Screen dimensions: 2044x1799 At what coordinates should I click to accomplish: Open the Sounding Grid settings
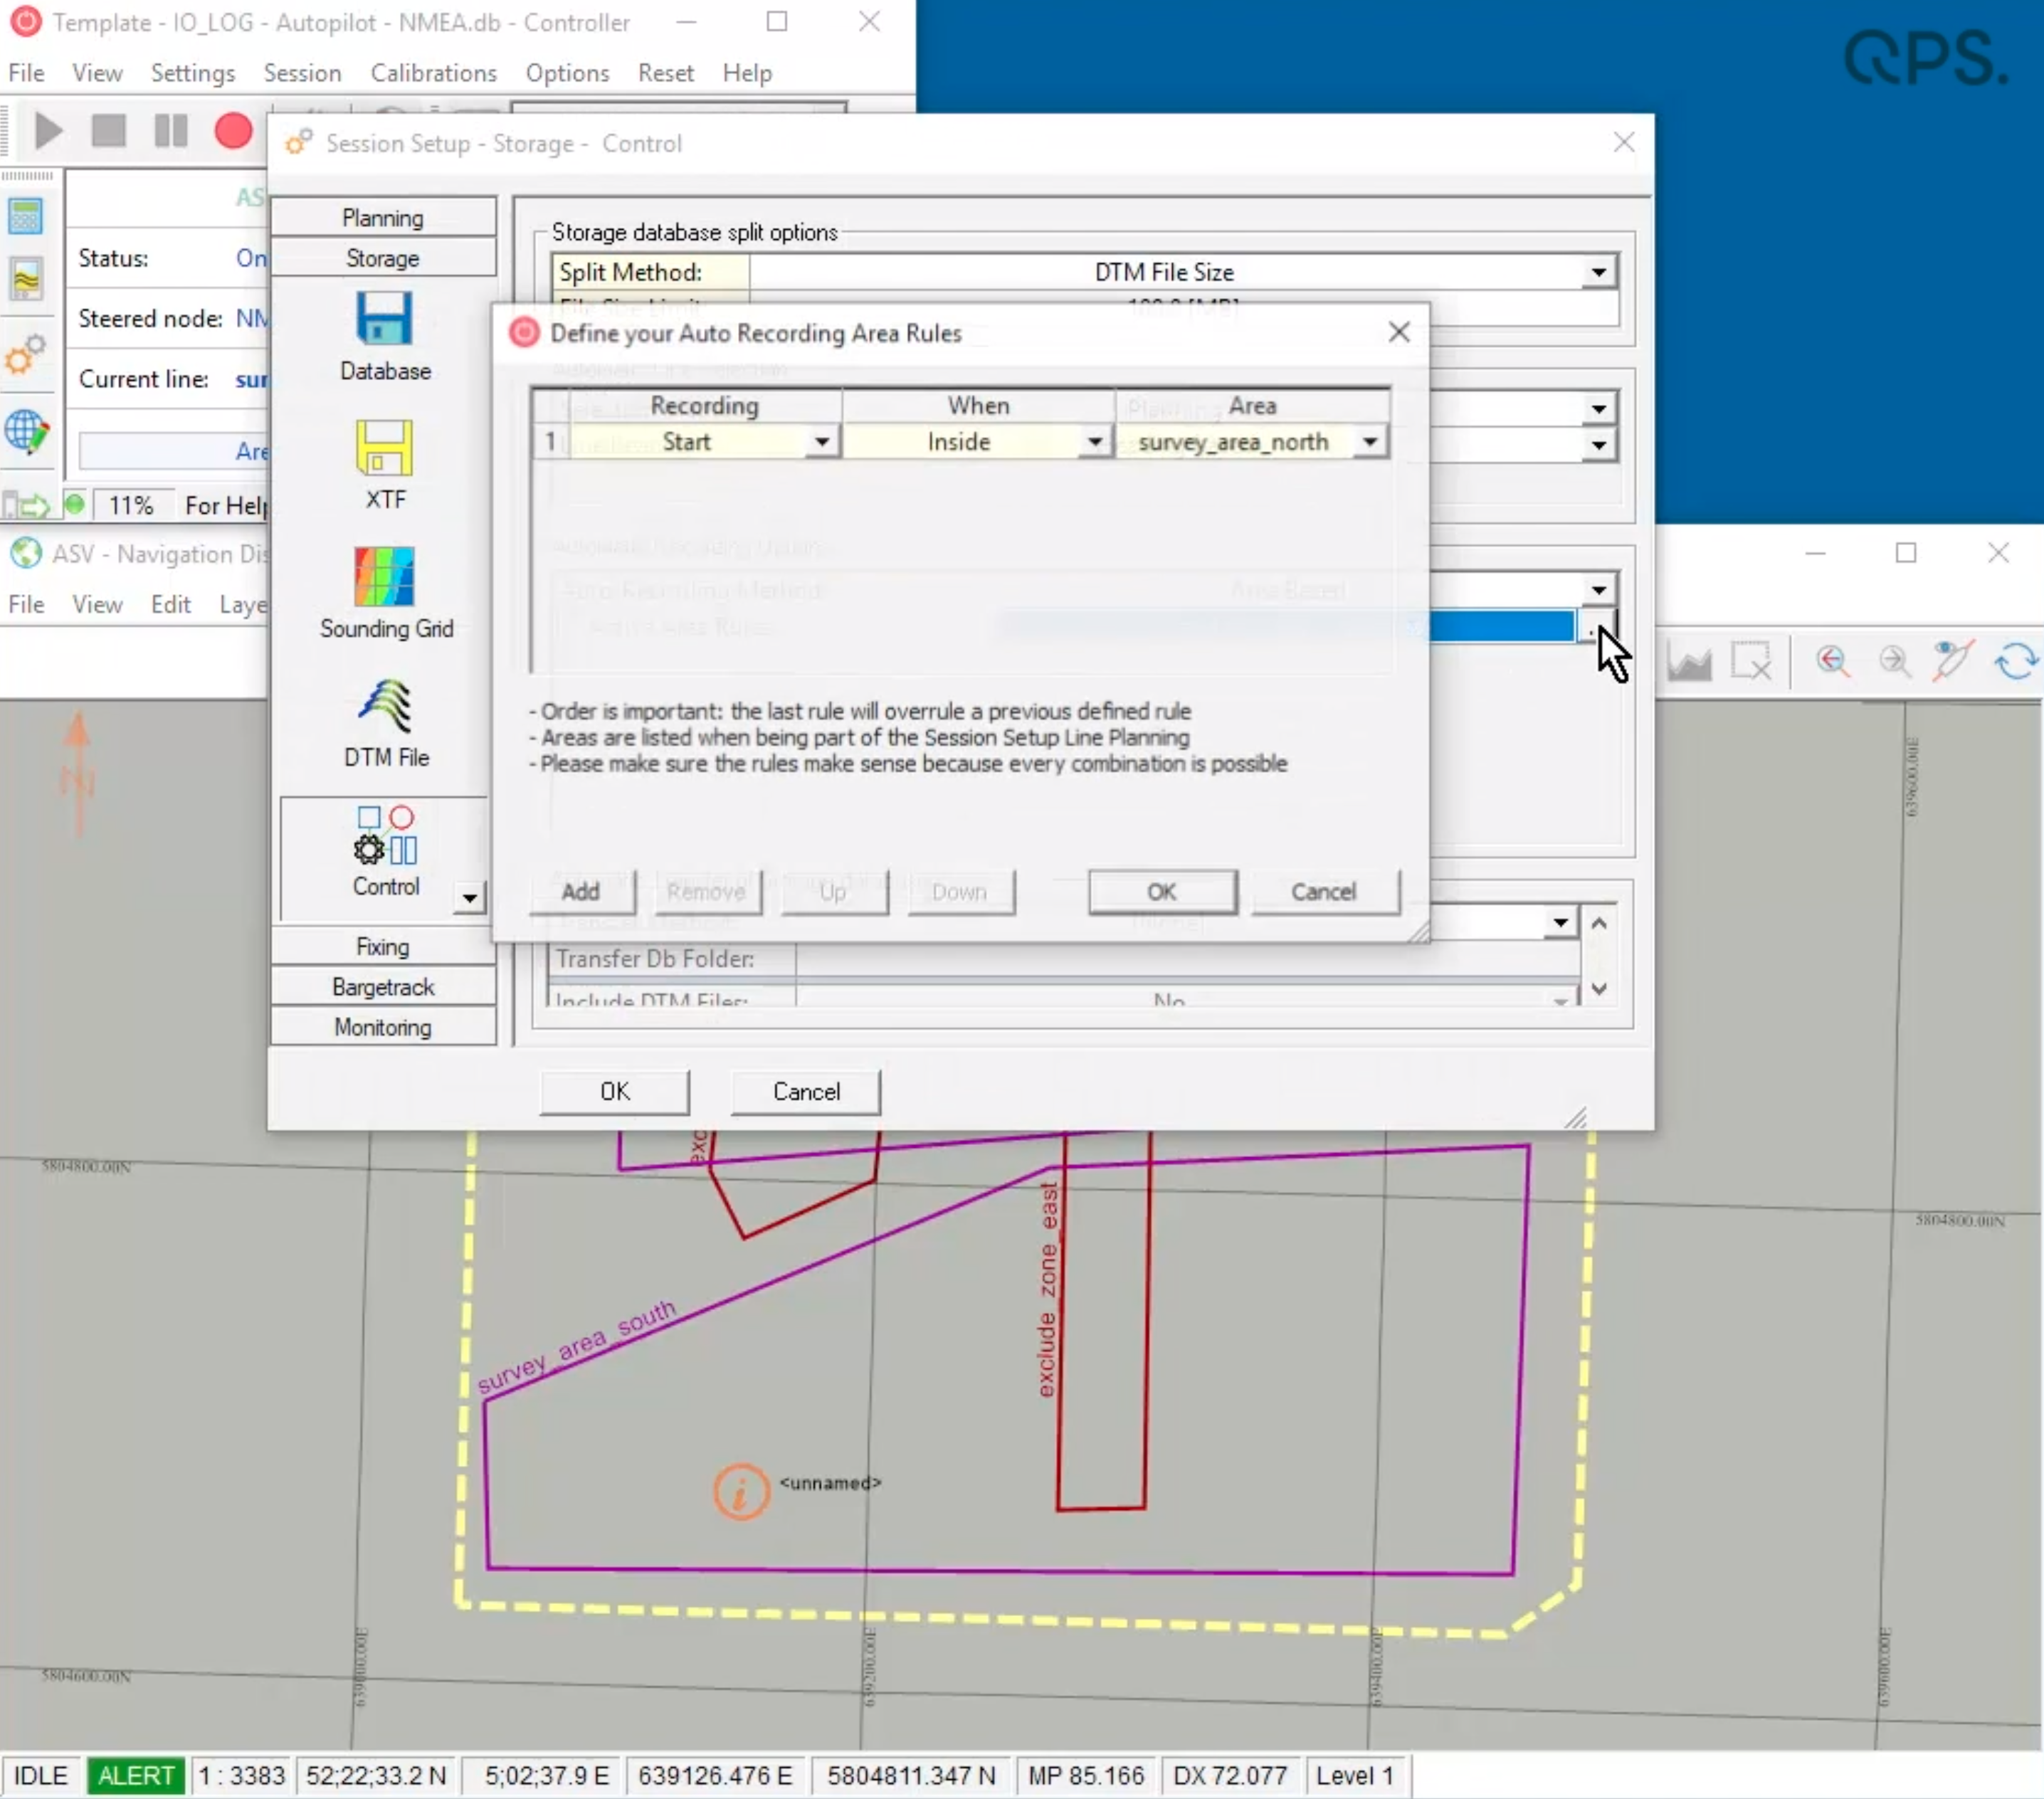[x=384, y=577]
